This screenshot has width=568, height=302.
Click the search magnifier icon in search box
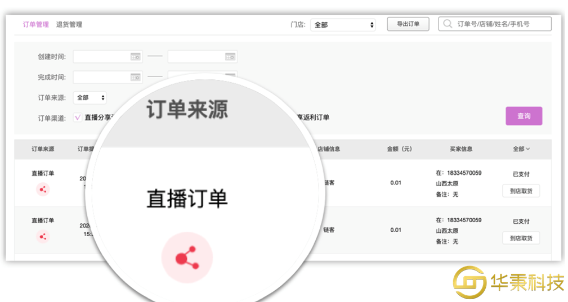[x=448, y=24]
